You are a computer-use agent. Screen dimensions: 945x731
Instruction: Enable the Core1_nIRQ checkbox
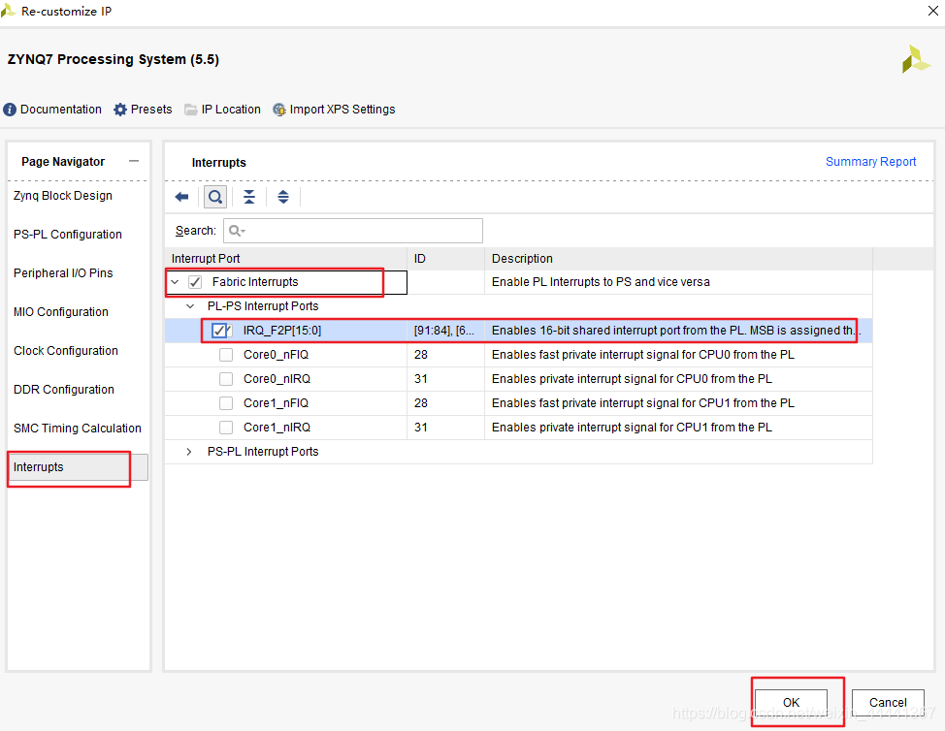tap(226, 427)
